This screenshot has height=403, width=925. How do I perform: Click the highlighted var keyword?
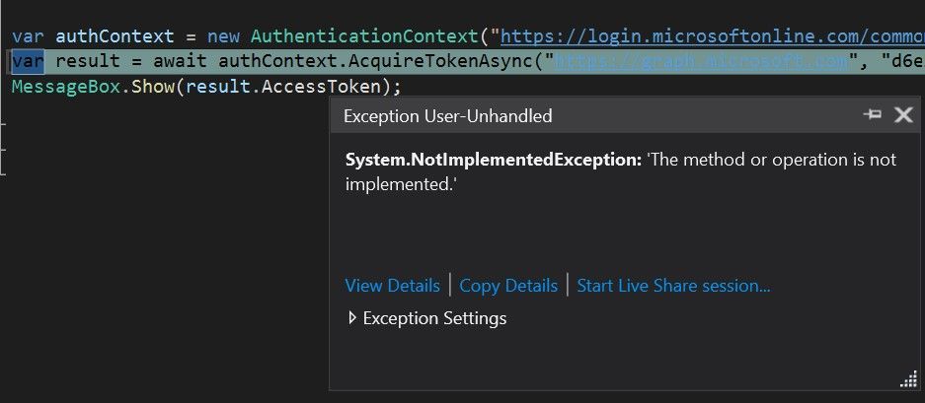pos(28,61)
